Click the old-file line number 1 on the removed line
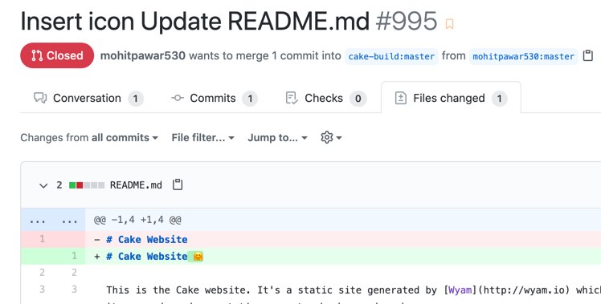601x304 pixels. tap(42, 239)
